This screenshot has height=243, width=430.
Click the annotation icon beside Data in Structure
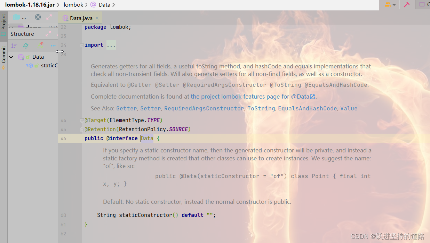pyautogui.click(x=21, y=57)
